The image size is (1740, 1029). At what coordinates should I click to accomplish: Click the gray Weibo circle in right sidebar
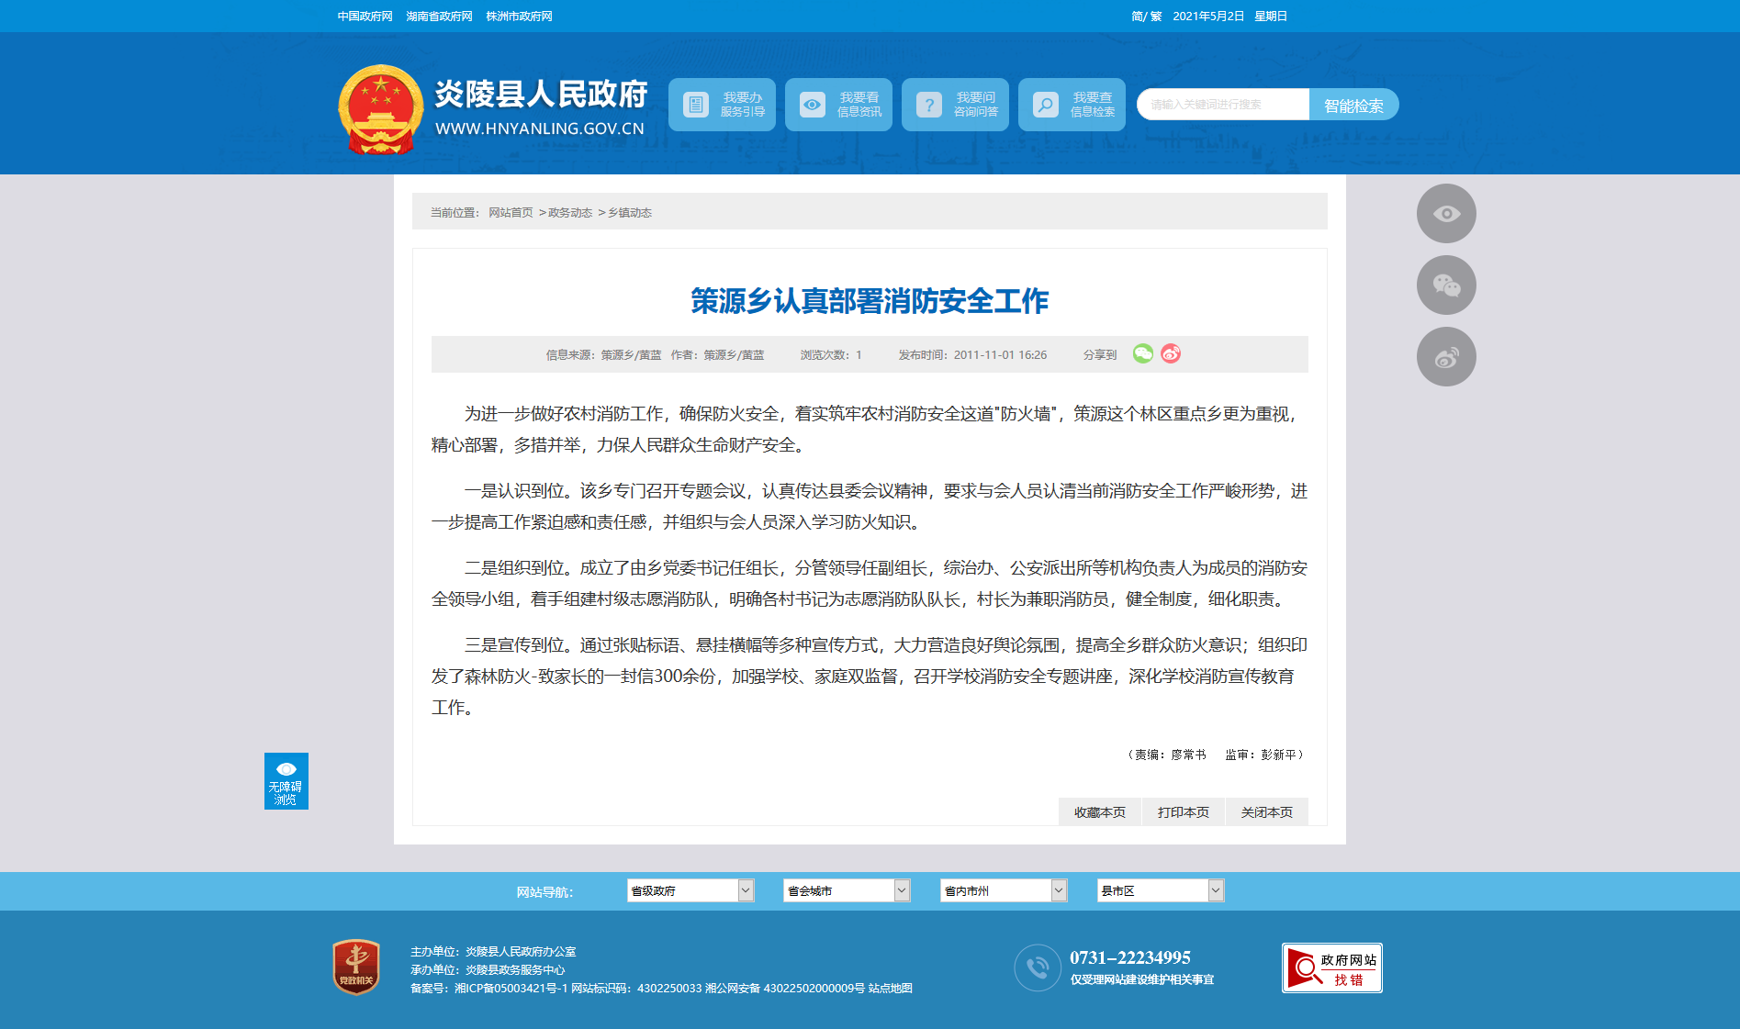(x=1446, y=357)
